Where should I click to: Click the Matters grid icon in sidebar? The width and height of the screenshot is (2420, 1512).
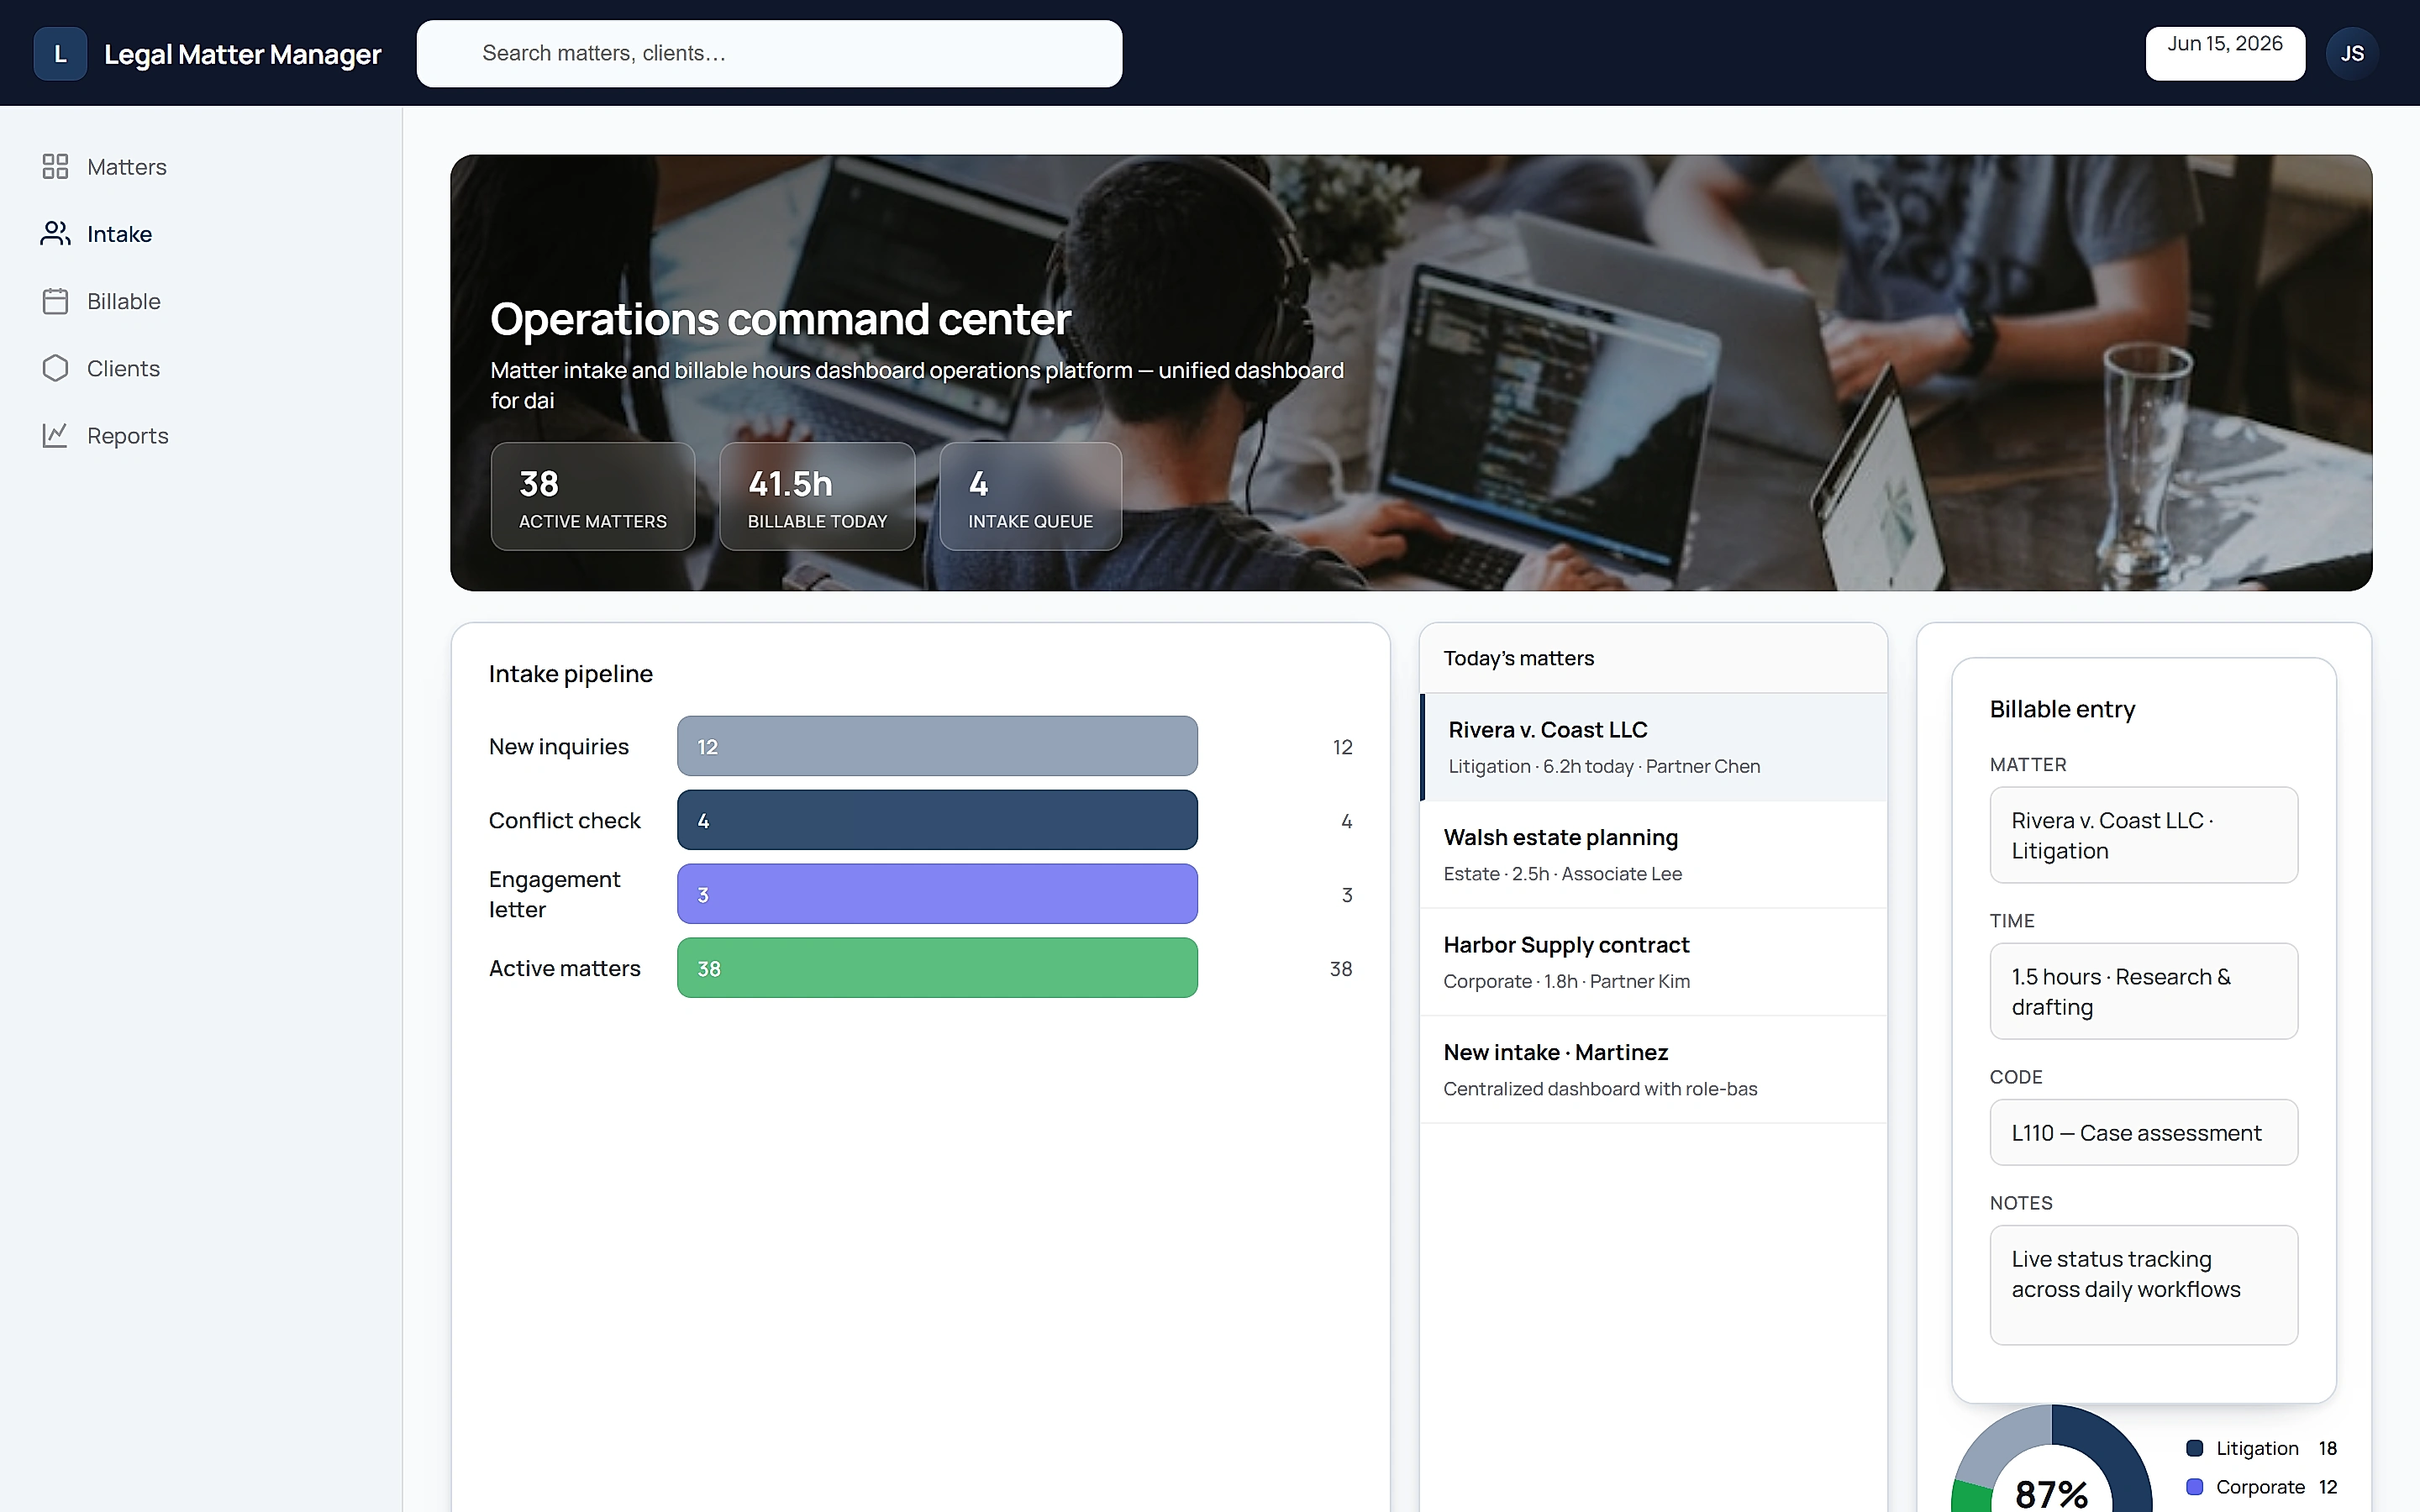(x=55, y=166)
